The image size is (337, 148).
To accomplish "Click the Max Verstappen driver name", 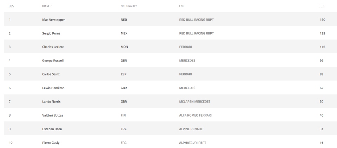I will click(54, 20).
